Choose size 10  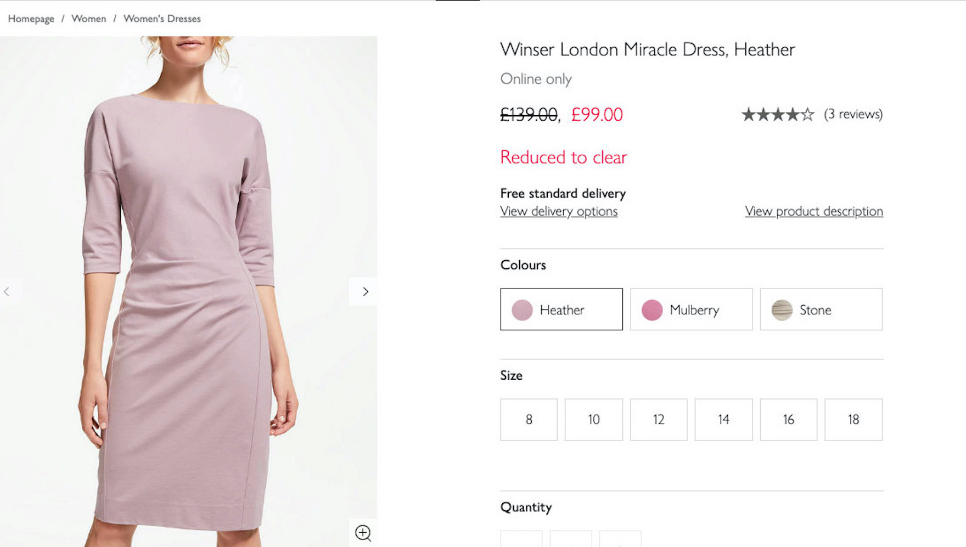coord(593,420)
